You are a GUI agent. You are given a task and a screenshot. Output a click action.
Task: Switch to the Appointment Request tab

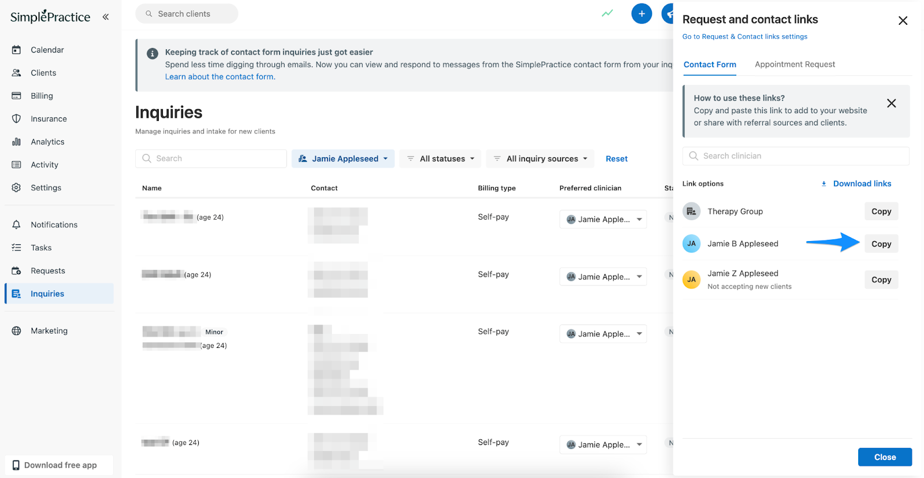[x=795, y=65]
